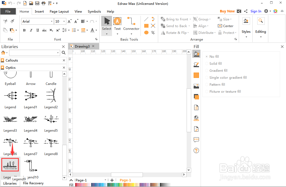Expand the font color dropdown arrow

[96, 30]
